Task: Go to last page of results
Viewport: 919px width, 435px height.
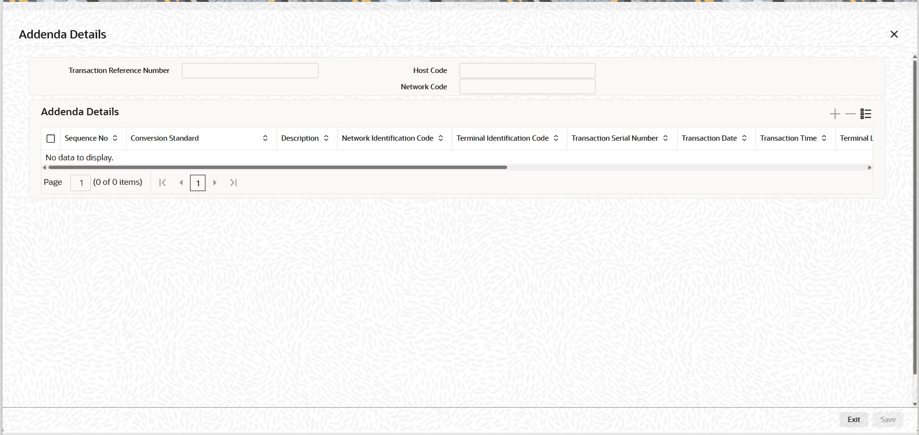Action: coord(233,182)
